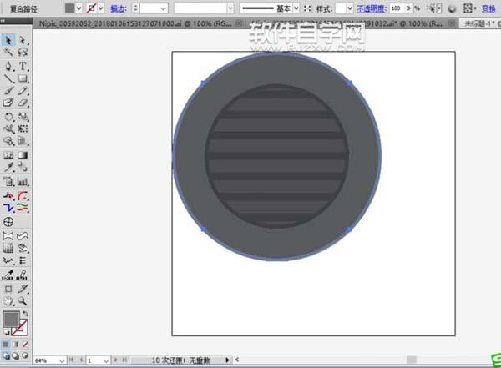
Task: Select the Pen tool
Action: (x=8, y=66)
